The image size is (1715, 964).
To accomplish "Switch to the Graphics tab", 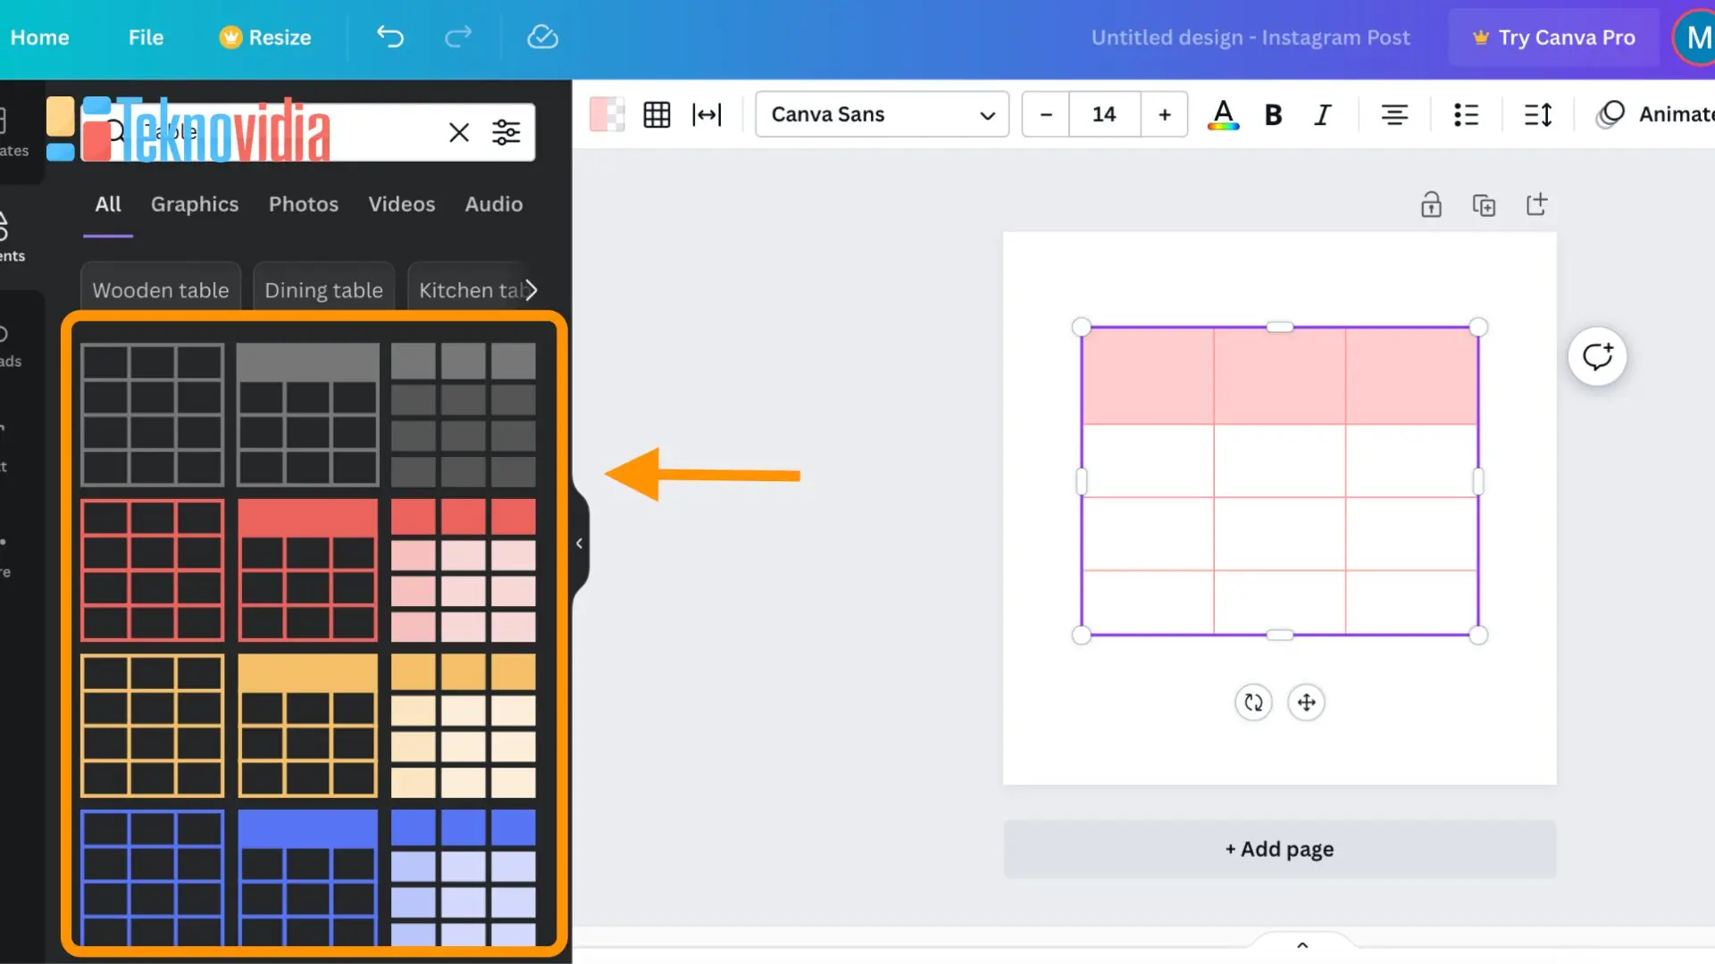I will [x=194, y=204].
